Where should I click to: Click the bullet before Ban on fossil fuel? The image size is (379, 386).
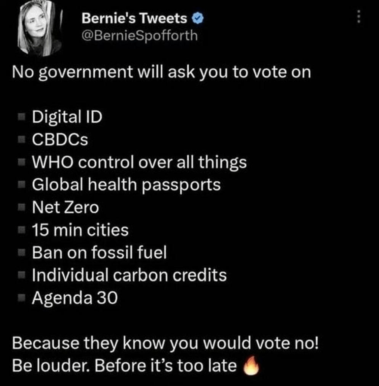click(x=21, y=253)
